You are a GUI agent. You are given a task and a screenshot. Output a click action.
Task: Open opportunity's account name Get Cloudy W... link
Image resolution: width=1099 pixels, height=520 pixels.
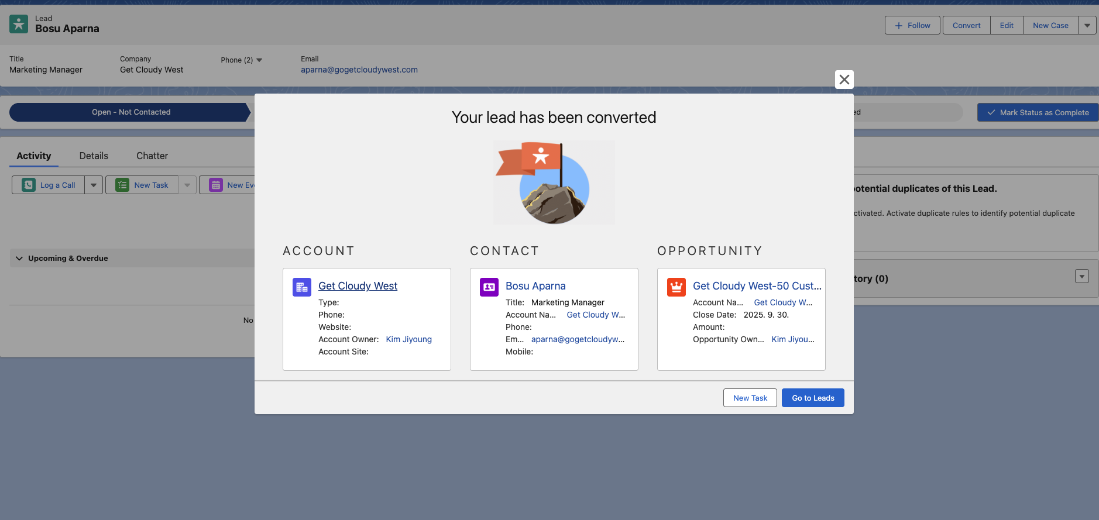tap(783, 302)
